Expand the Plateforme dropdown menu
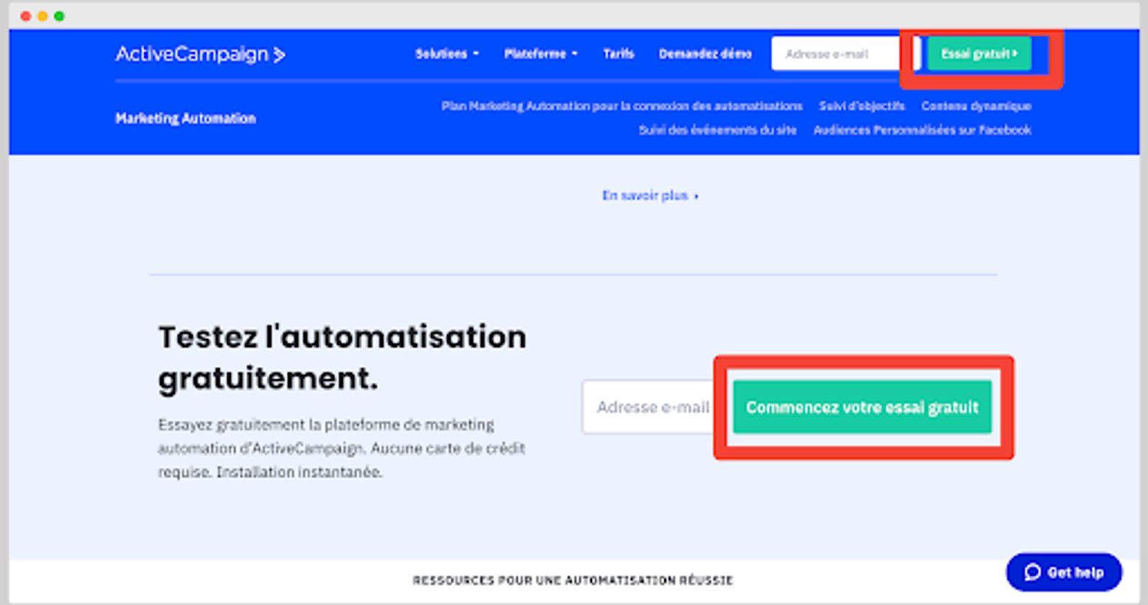Image resolution: width=1148 pixels, height=605 pixels. (x=540, y=54)
